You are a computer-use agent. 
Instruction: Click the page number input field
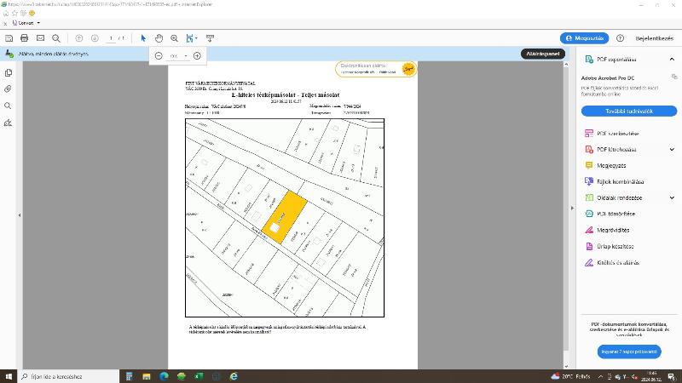[113, 38]
